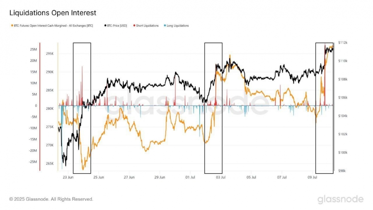Viewport: 373px width, 210px height.
Task: Toggle the BTC: Price [USD] legend label
Action: [117, 25]
